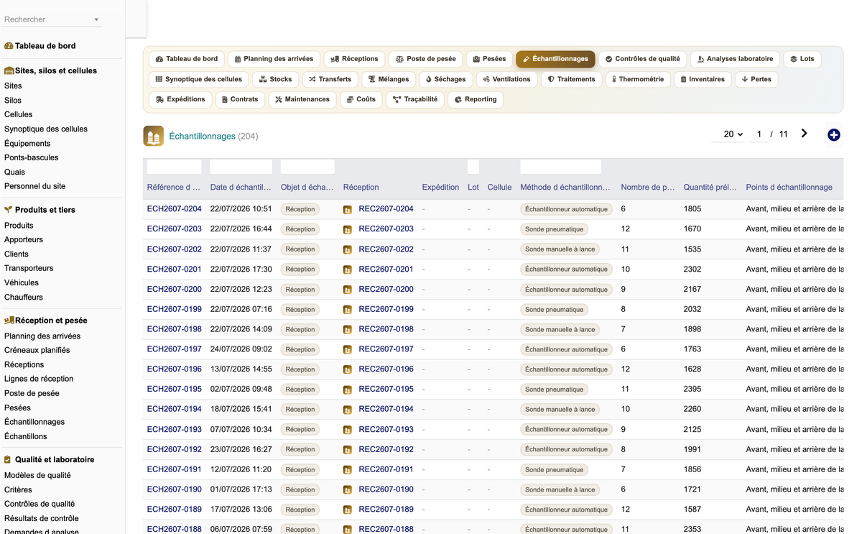This screenshot has height=534, width=862.
Task: Click the blue plus icon to add a sampling
Action: point(833,134)
